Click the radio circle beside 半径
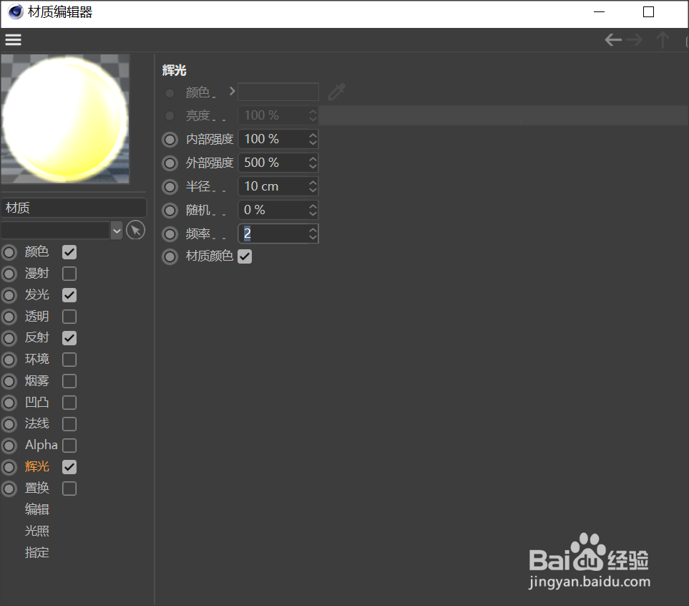 tap(170, 186)
